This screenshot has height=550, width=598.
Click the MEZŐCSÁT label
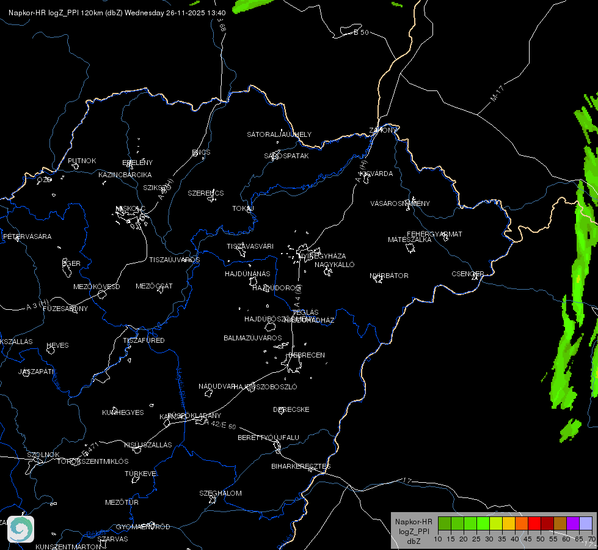pyautogui.click(x=154, y=286)
